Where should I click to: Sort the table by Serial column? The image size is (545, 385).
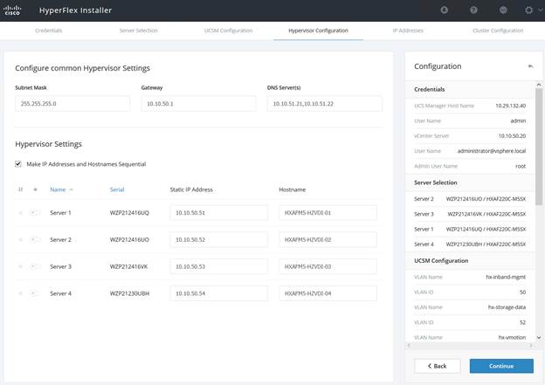(x=117, y=189)
